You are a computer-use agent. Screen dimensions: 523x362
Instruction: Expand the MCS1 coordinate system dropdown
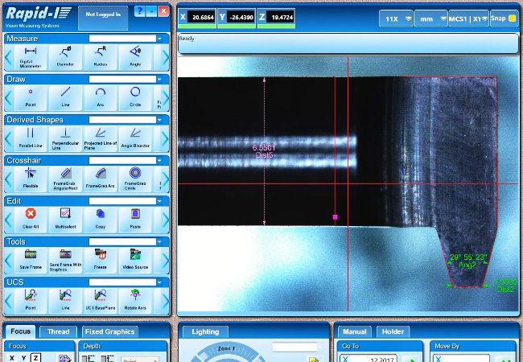(467, 18)
